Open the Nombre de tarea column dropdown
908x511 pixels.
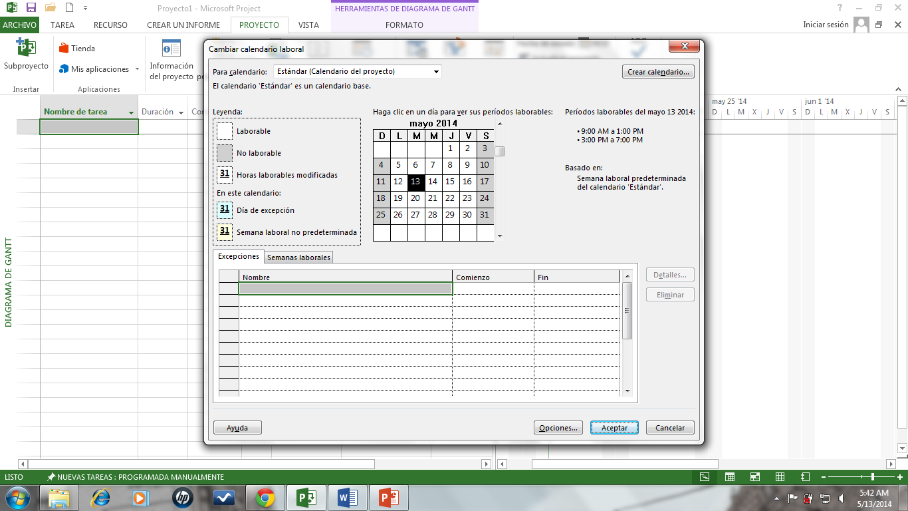point(132,112)
